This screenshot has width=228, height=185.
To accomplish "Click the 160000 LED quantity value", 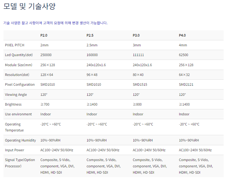I will tap(92, 55).
